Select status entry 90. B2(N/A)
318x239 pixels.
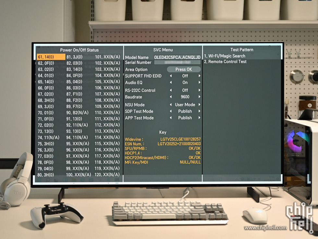click(x=77, y=113)
